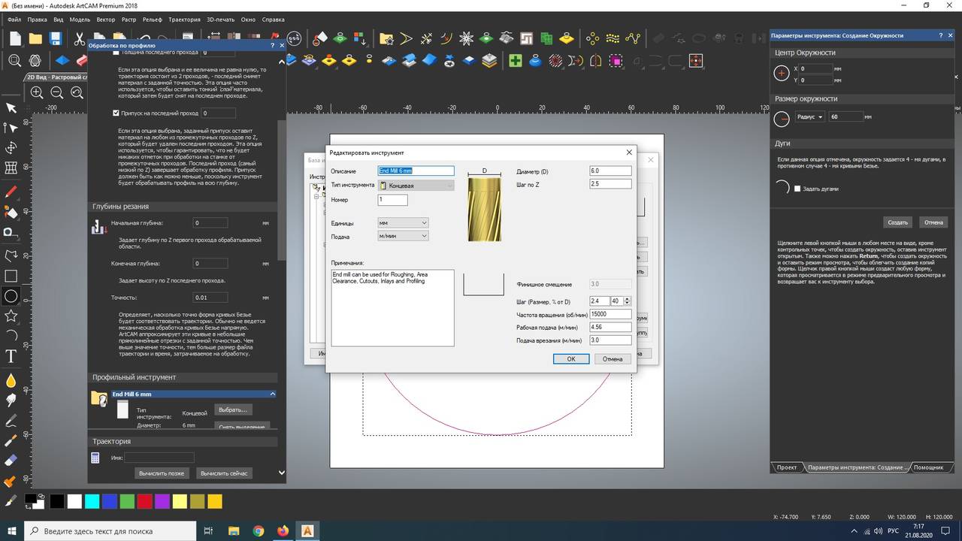Image resolution: width=962 pixels, height=541 pixels.
Task: Click the Open file folder icon
Action: tap(35, 38)
